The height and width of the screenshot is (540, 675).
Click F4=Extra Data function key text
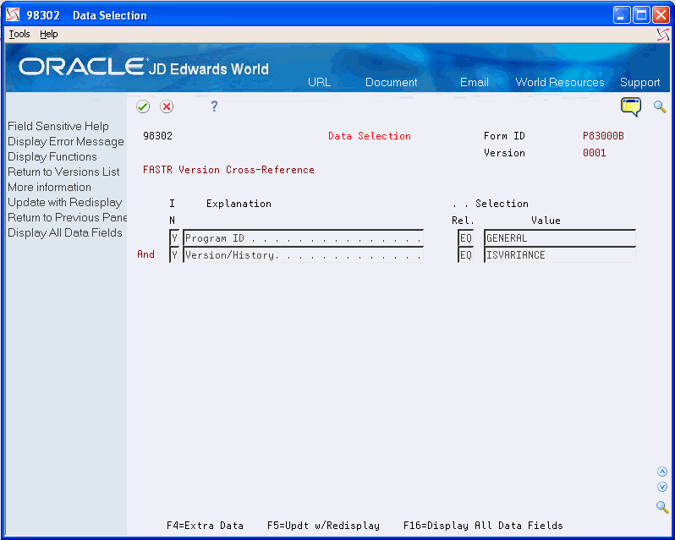(205, 526)
